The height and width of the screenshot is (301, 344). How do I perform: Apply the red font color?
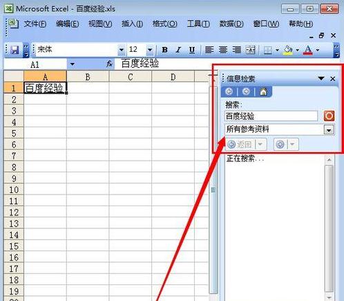tap(308, 50)
